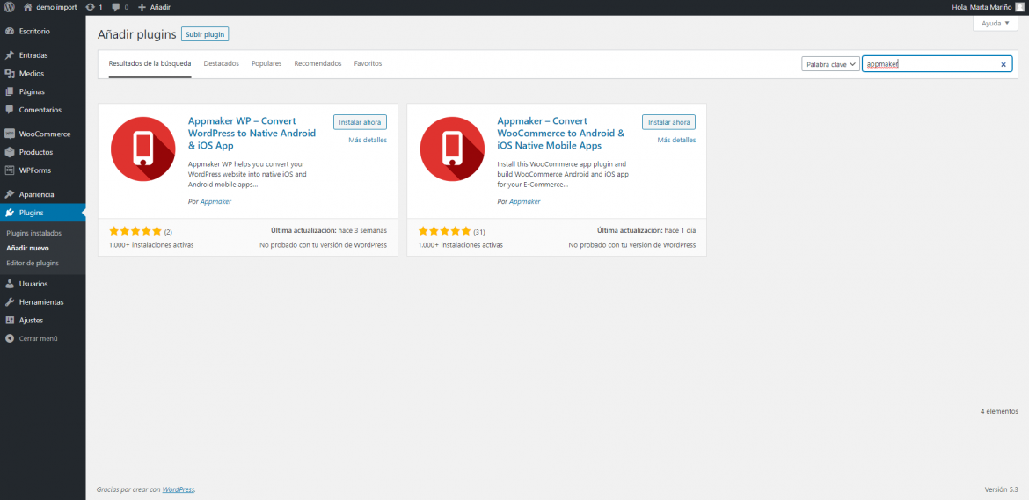Click the Appmaker WP plugin logo thumbnail

[143, 149]
